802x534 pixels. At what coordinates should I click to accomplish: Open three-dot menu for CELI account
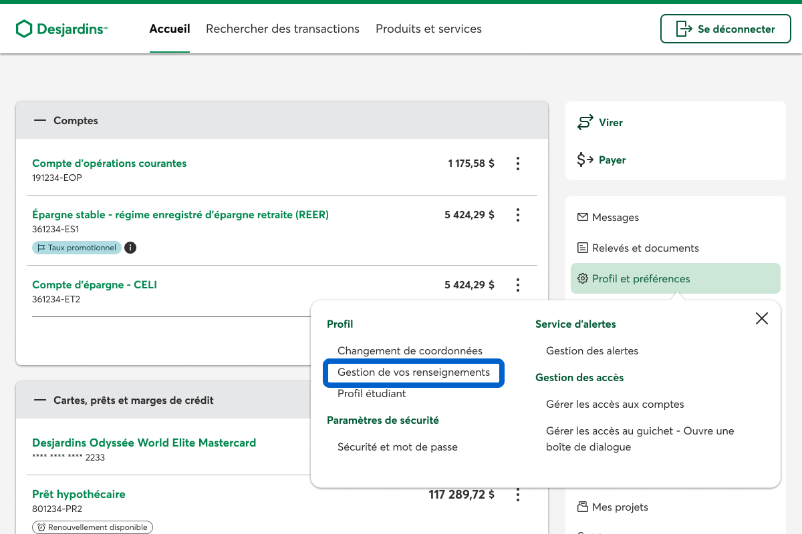(x=518, y=285)
